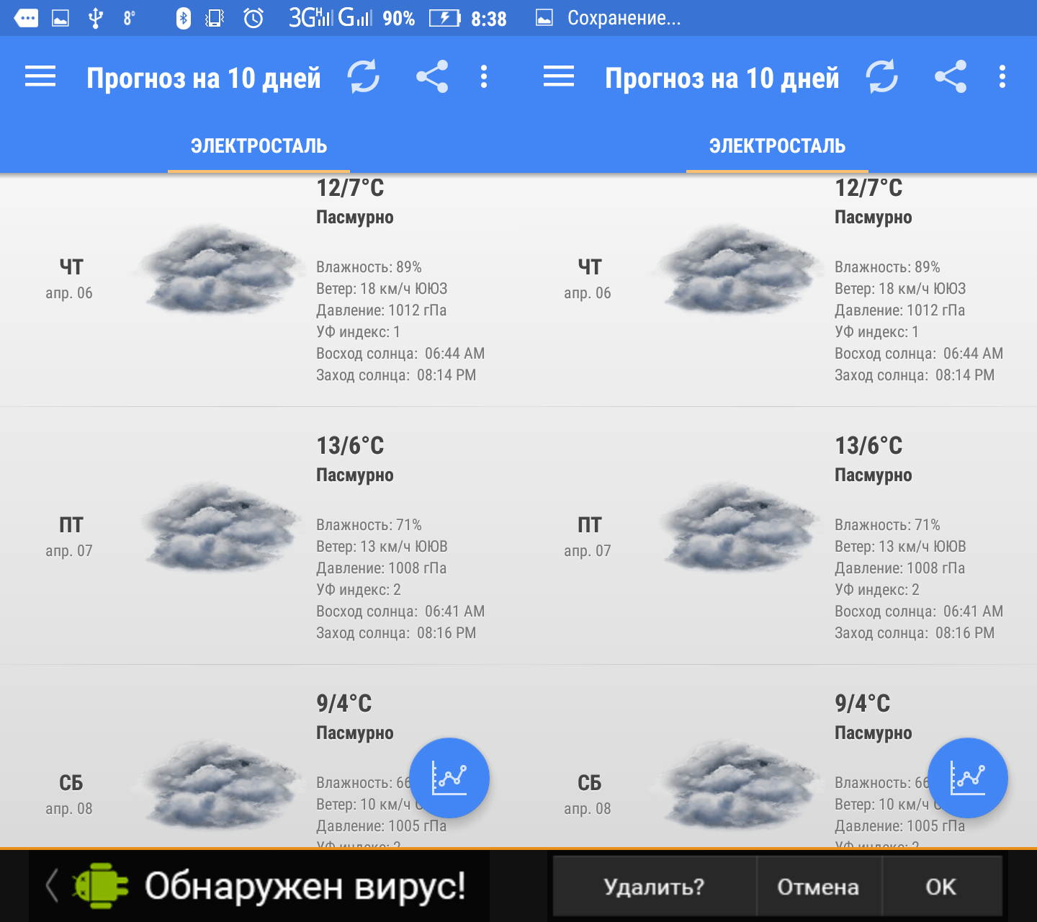
Task: Tap the green Android virus icon in banner
Action: [x=100, y=885]
